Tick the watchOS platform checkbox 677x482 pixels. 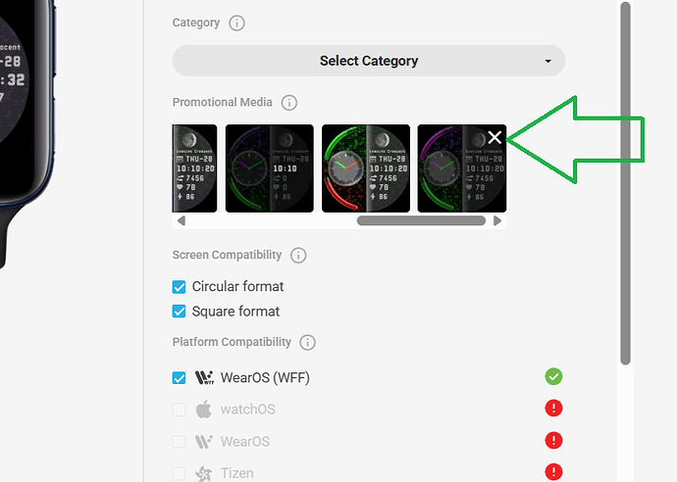coord(179,410)
